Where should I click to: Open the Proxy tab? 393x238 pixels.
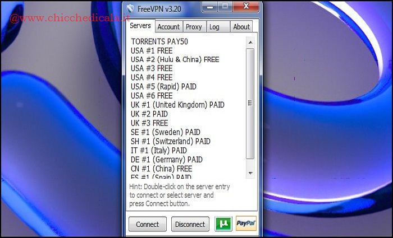pos(194,27)
